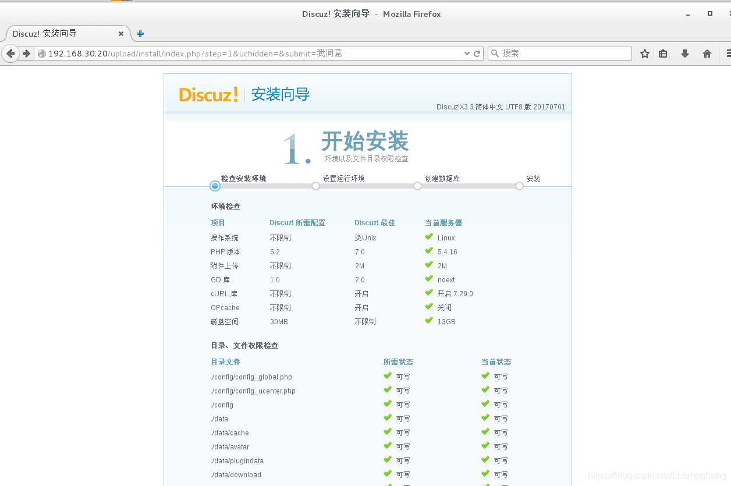This screenshot has width=731, height=486.
Task: Click the Discuz! orange logo
Action: (208, 94)
